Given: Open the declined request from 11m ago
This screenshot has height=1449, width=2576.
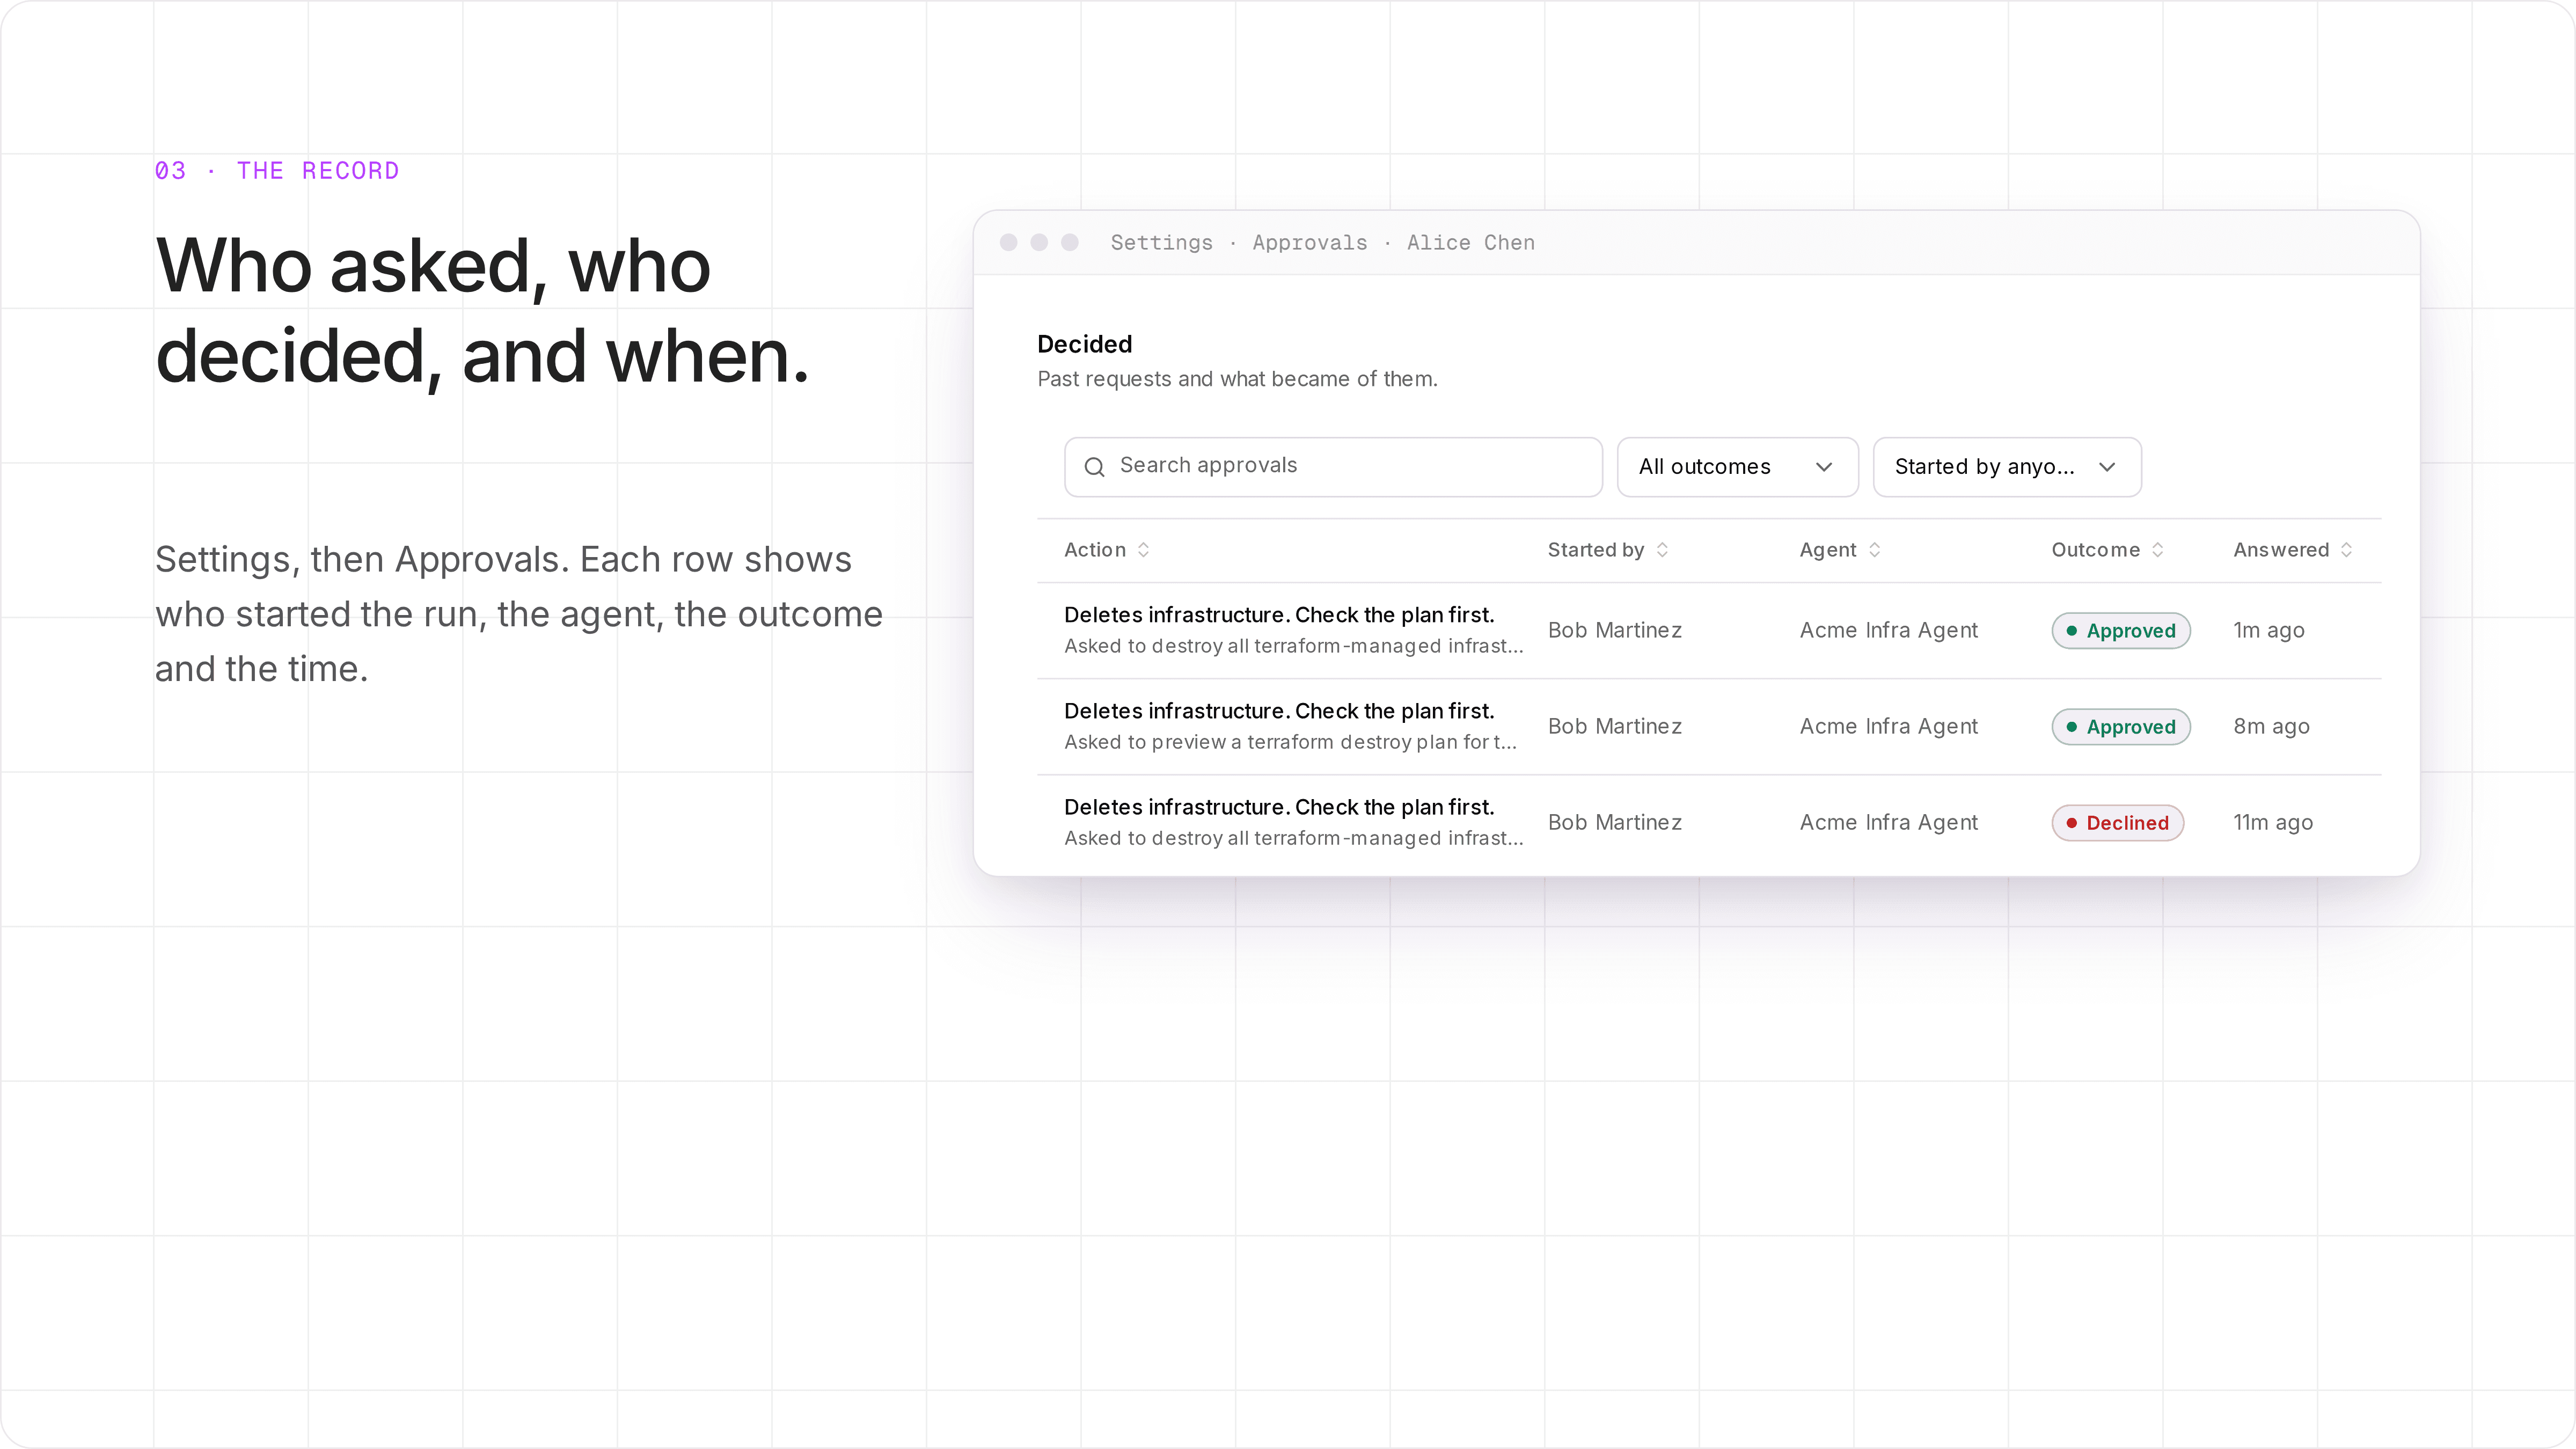Looking at the screenshot, I should click(1709, 823).
